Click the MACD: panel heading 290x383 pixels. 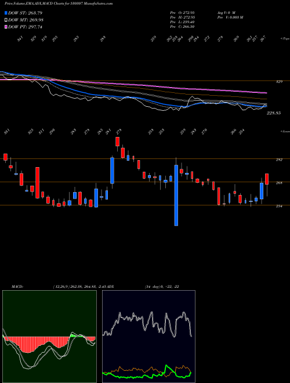pos(17,287)
